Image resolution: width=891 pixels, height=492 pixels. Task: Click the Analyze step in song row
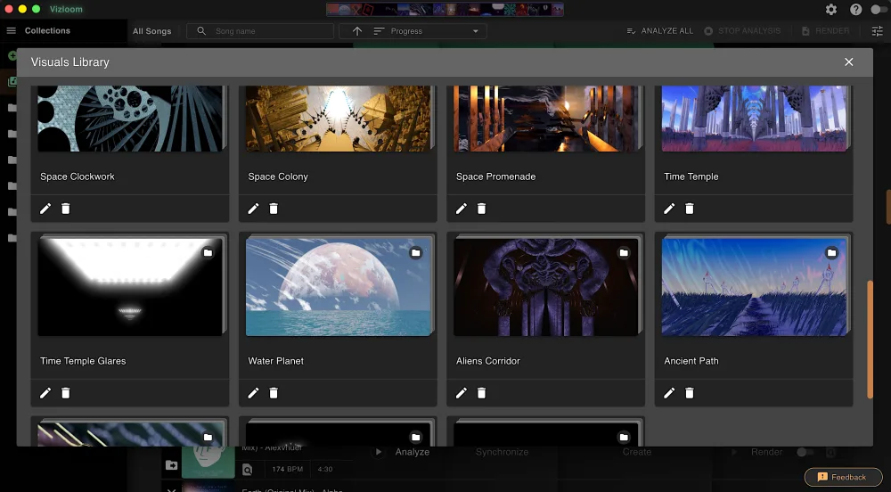click(x=412, y=452)
